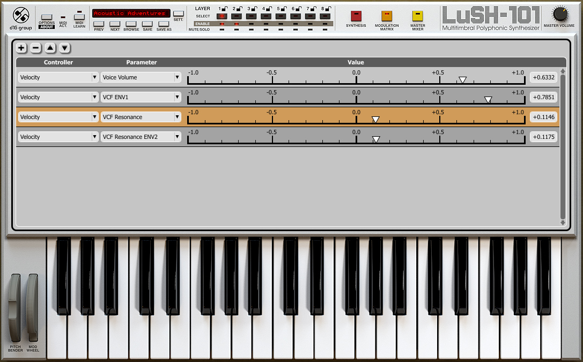The image size is (583, 362).
Task: Open Controller dropdown in VCF Resonance ENV2 row
Action: coord(58,137)
